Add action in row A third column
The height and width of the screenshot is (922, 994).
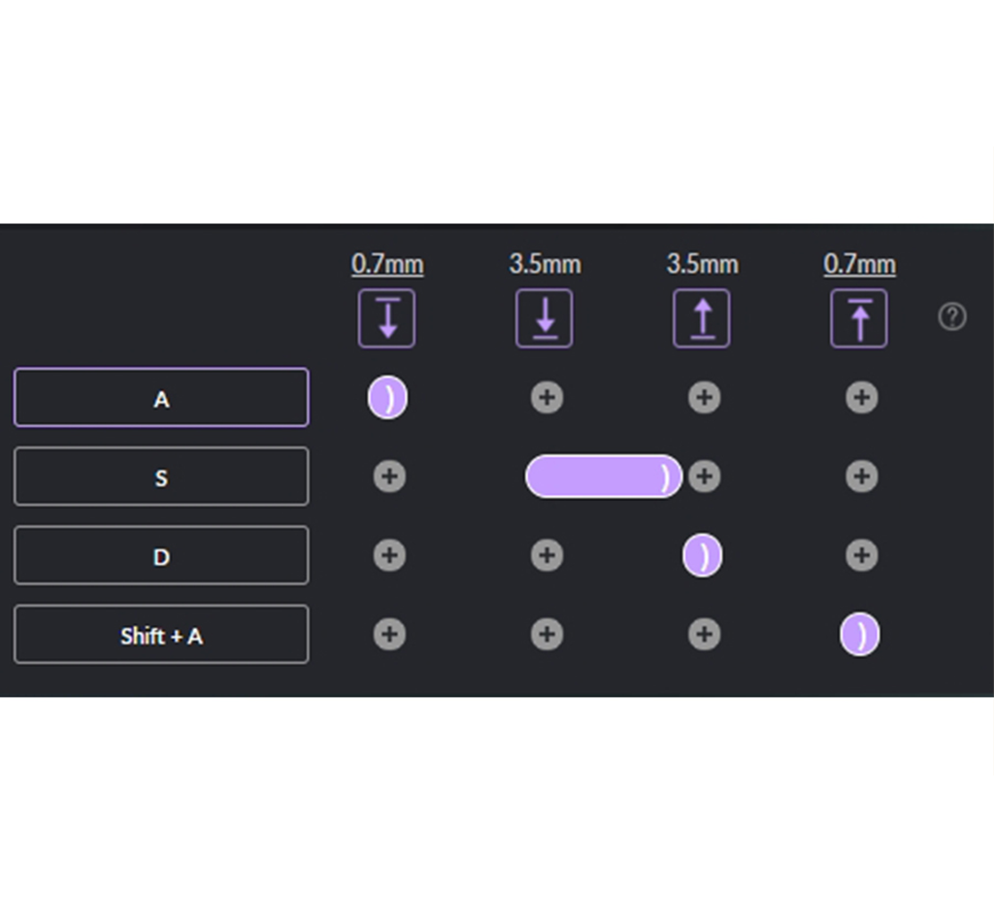[x=704, y=398]
